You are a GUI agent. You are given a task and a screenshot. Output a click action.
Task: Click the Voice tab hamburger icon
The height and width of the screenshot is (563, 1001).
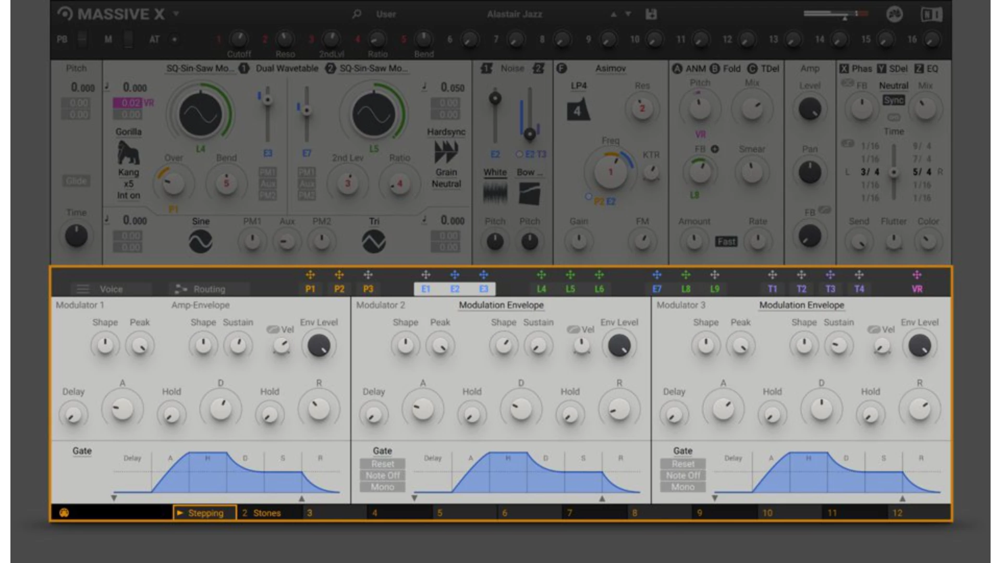[83, 289]
